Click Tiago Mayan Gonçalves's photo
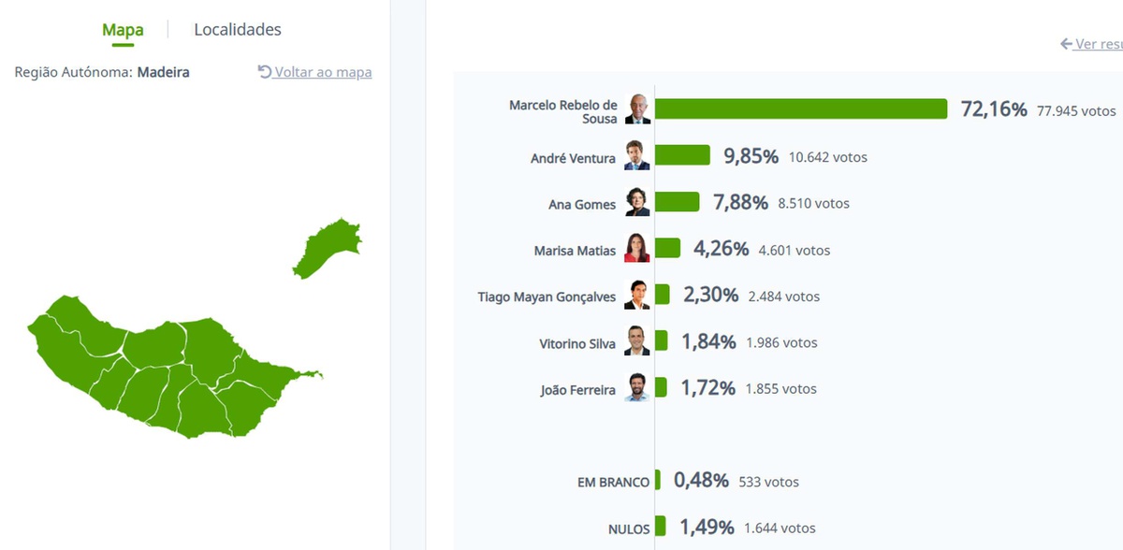This screenshot has width=1123, height=550. [637, 296]
